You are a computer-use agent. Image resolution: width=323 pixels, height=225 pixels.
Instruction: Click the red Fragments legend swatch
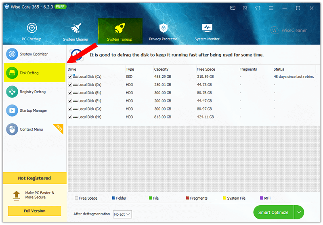[187, 198]
